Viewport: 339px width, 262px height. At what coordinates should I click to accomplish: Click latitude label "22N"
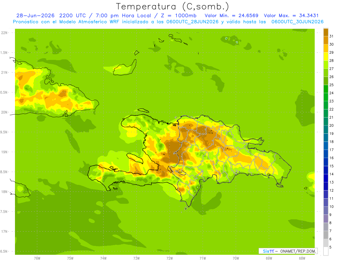click(4, 33)
